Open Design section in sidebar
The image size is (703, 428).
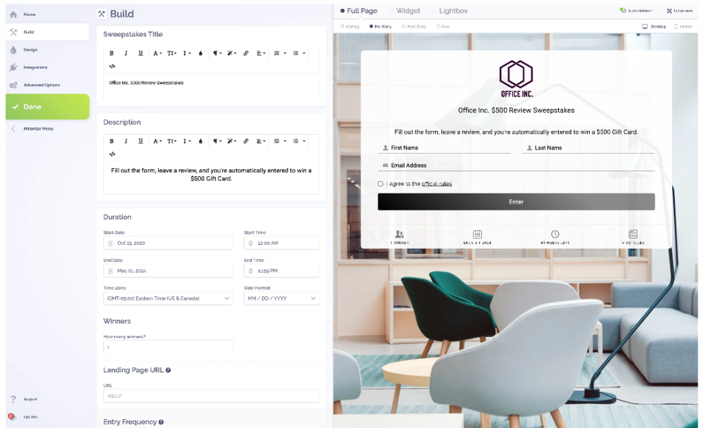pos(47,49)
